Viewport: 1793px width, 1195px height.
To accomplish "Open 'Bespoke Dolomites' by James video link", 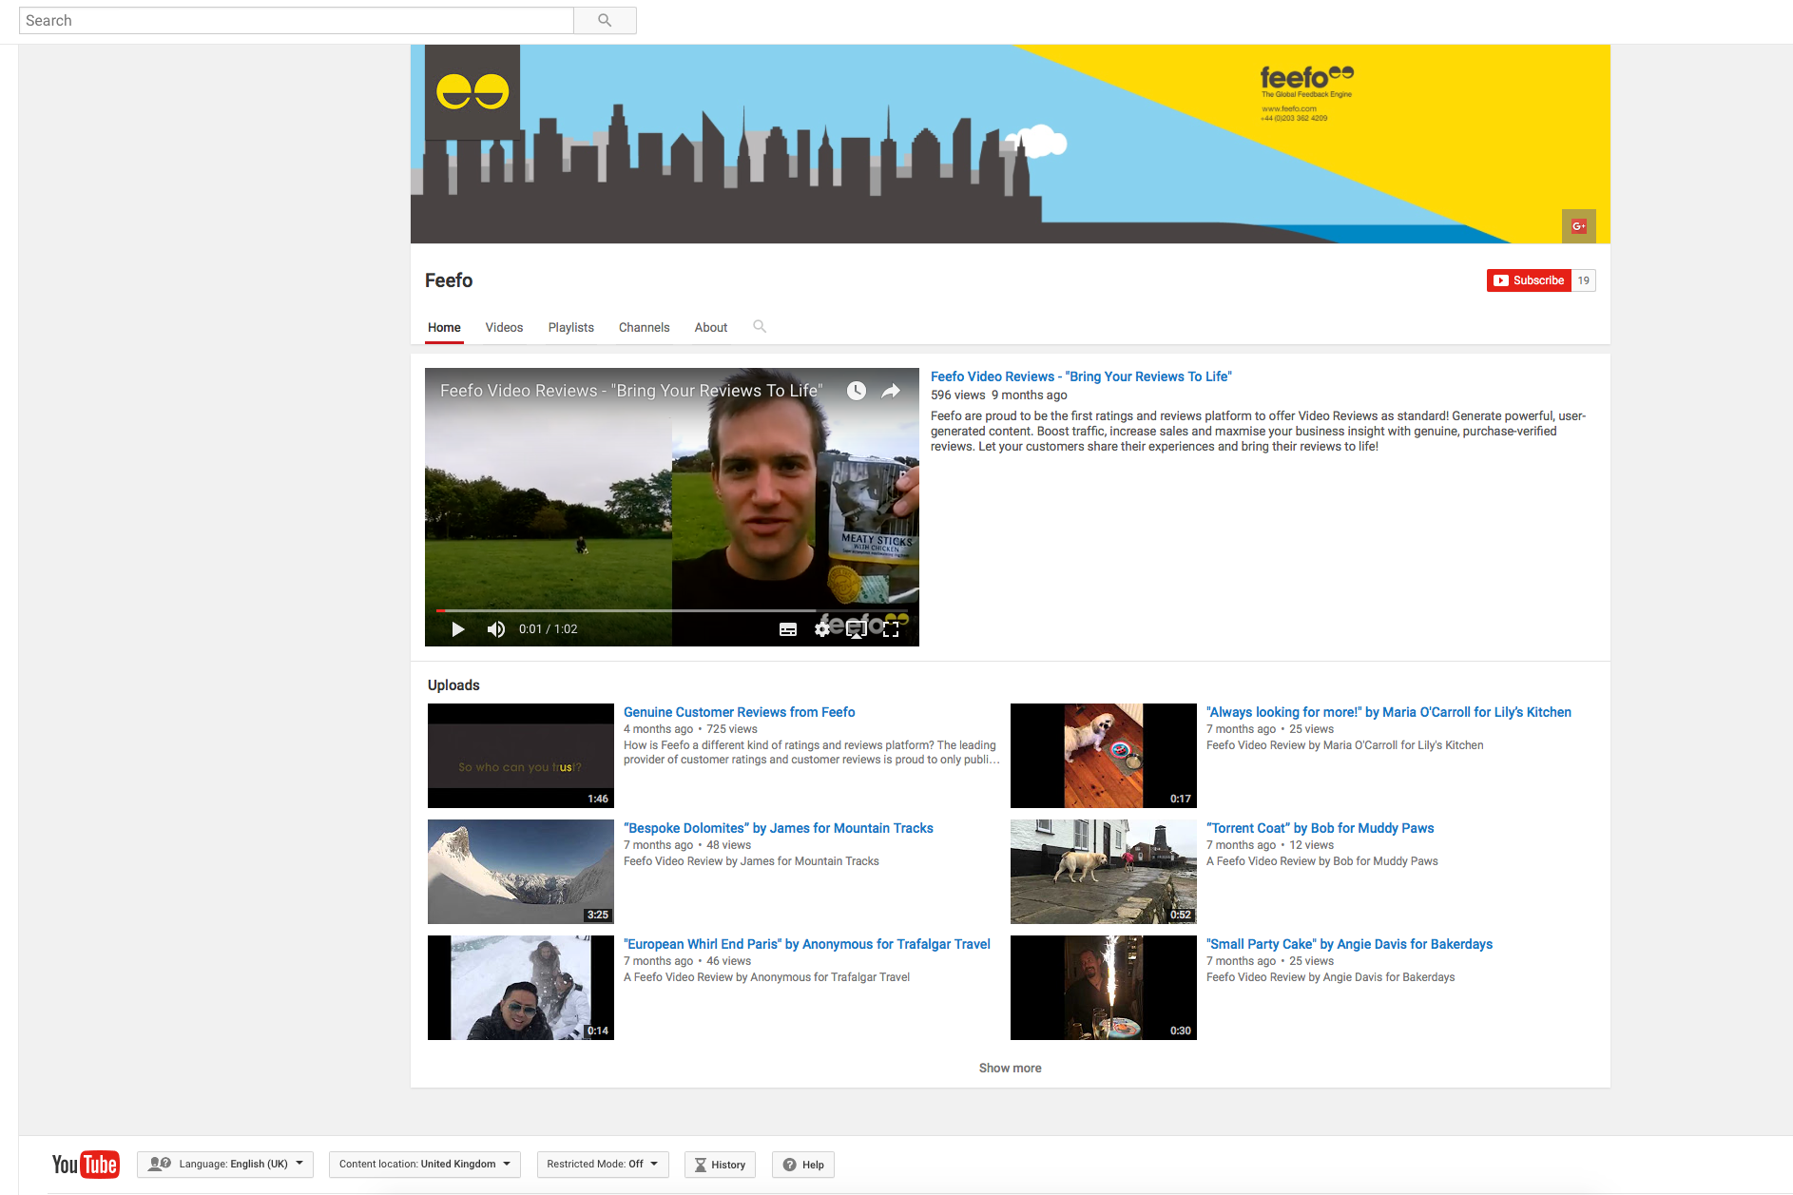I will [x=779, y=828].
